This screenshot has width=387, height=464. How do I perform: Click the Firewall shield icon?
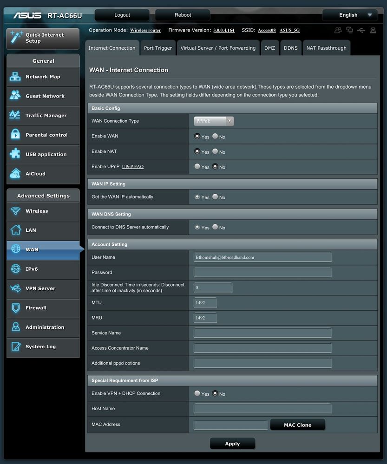(x=16, y=307)
